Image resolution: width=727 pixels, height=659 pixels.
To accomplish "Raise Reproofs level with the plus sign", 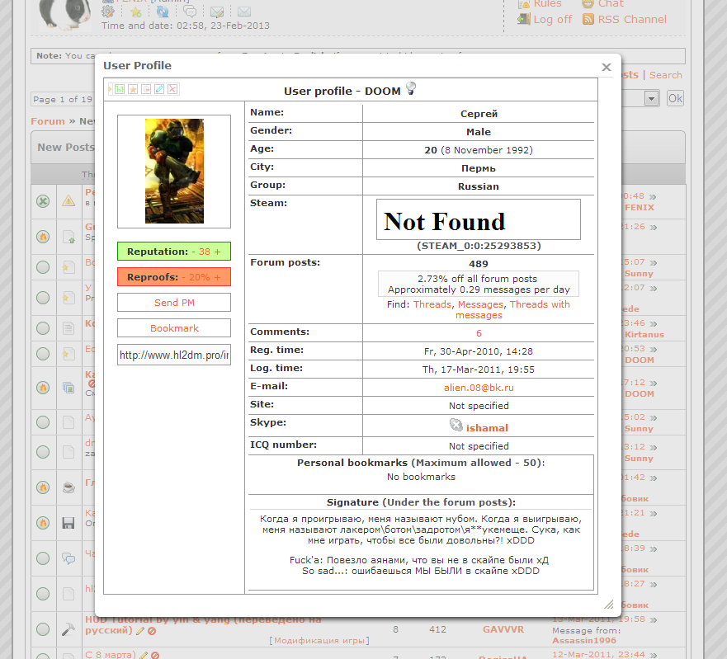I will pyautogui.click(x=218, y=277).
